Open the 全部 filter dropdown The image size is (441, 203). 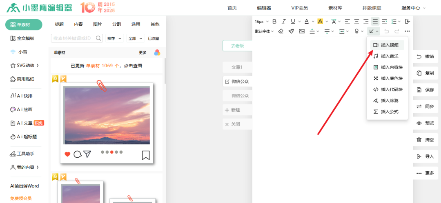click(x=136, y=38)
